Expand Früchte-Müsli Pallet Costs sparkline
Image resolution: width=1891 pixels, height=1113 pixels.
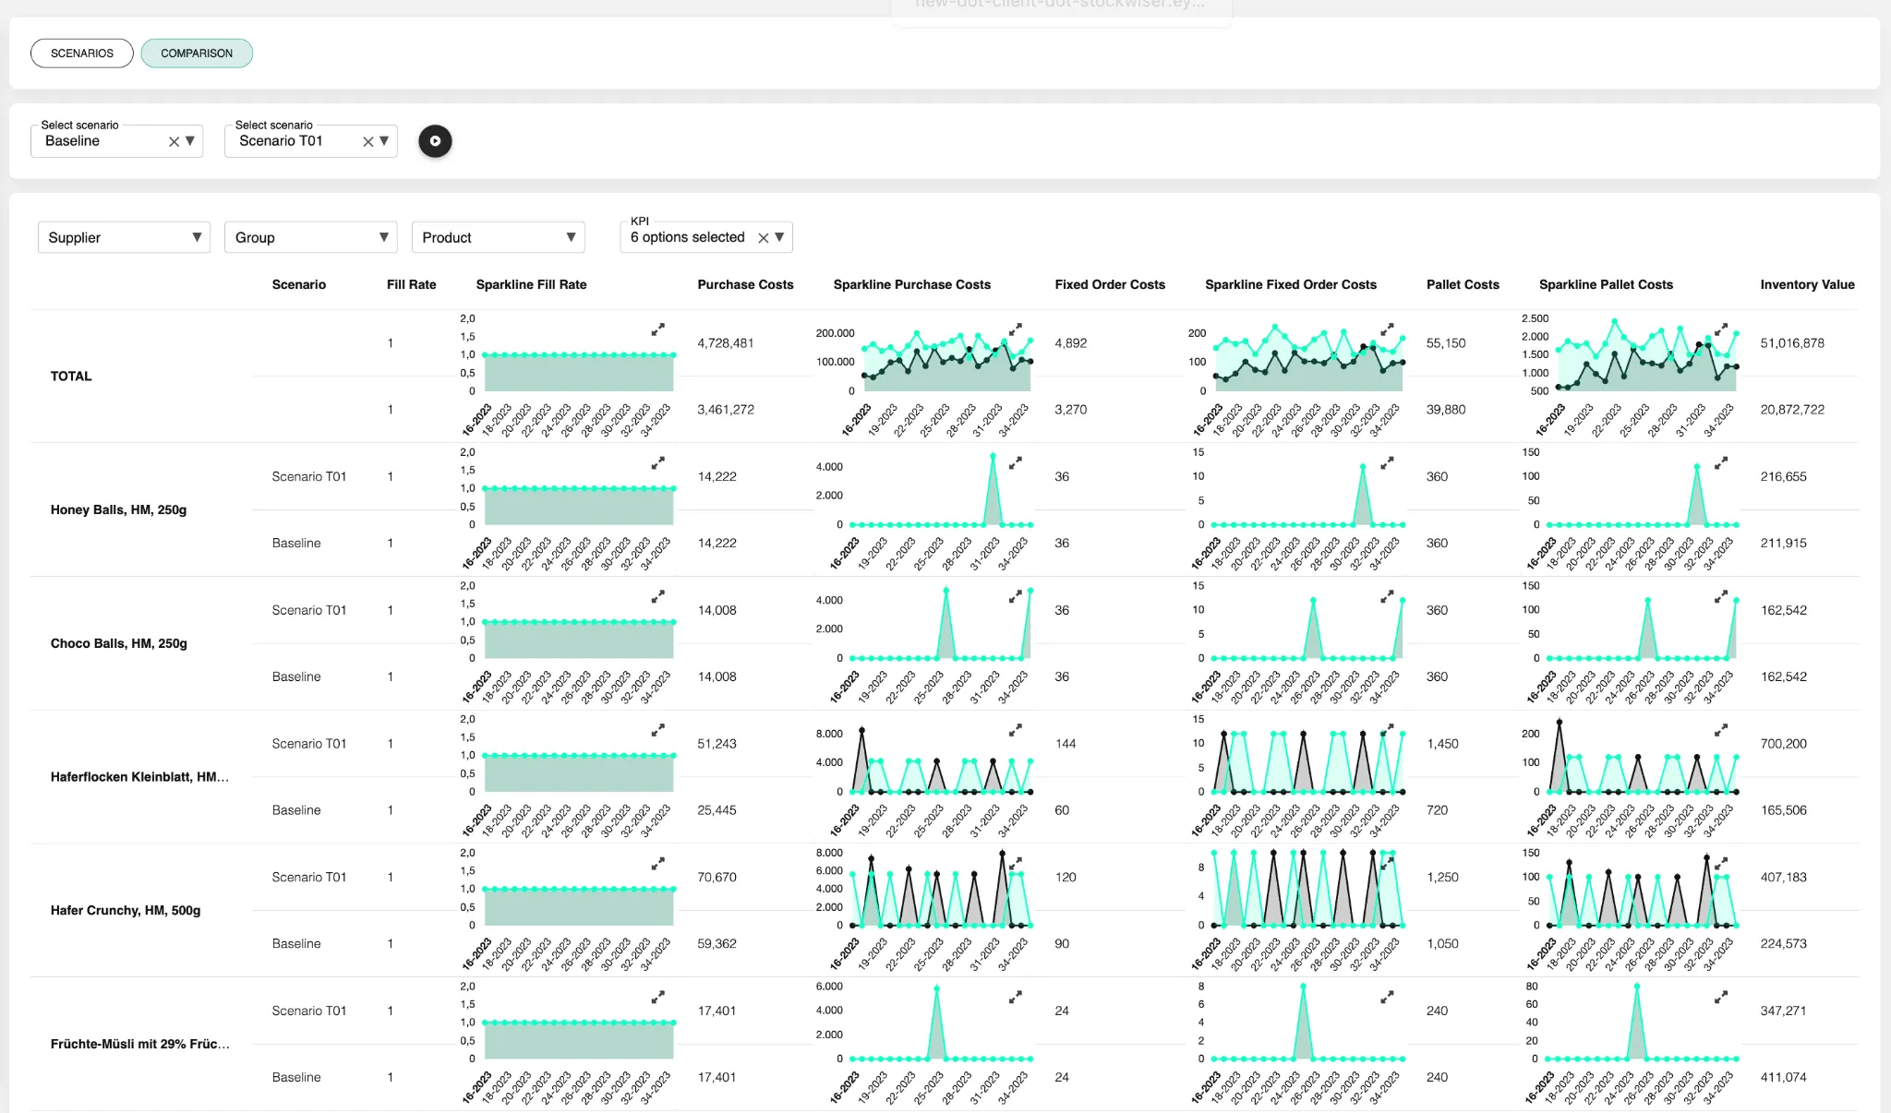(1722, 997)
